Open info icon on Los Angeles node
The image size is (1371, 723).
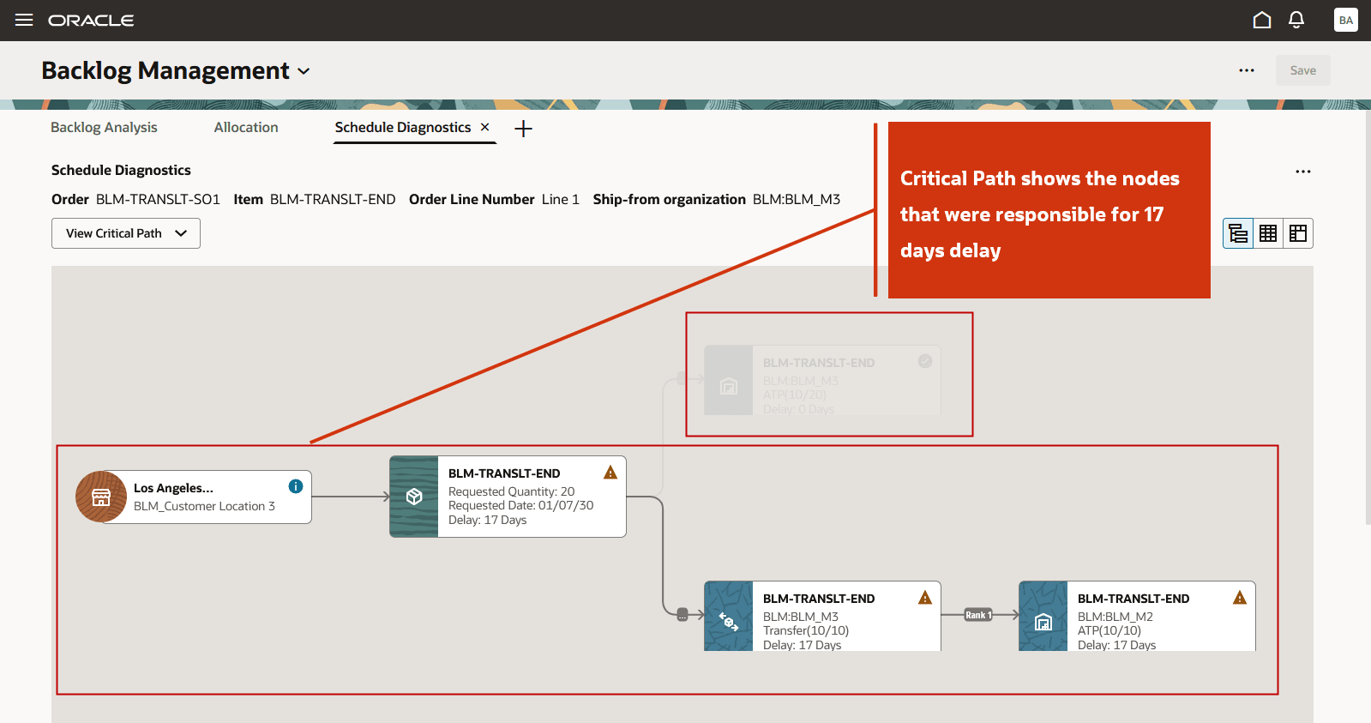[296, 486]
